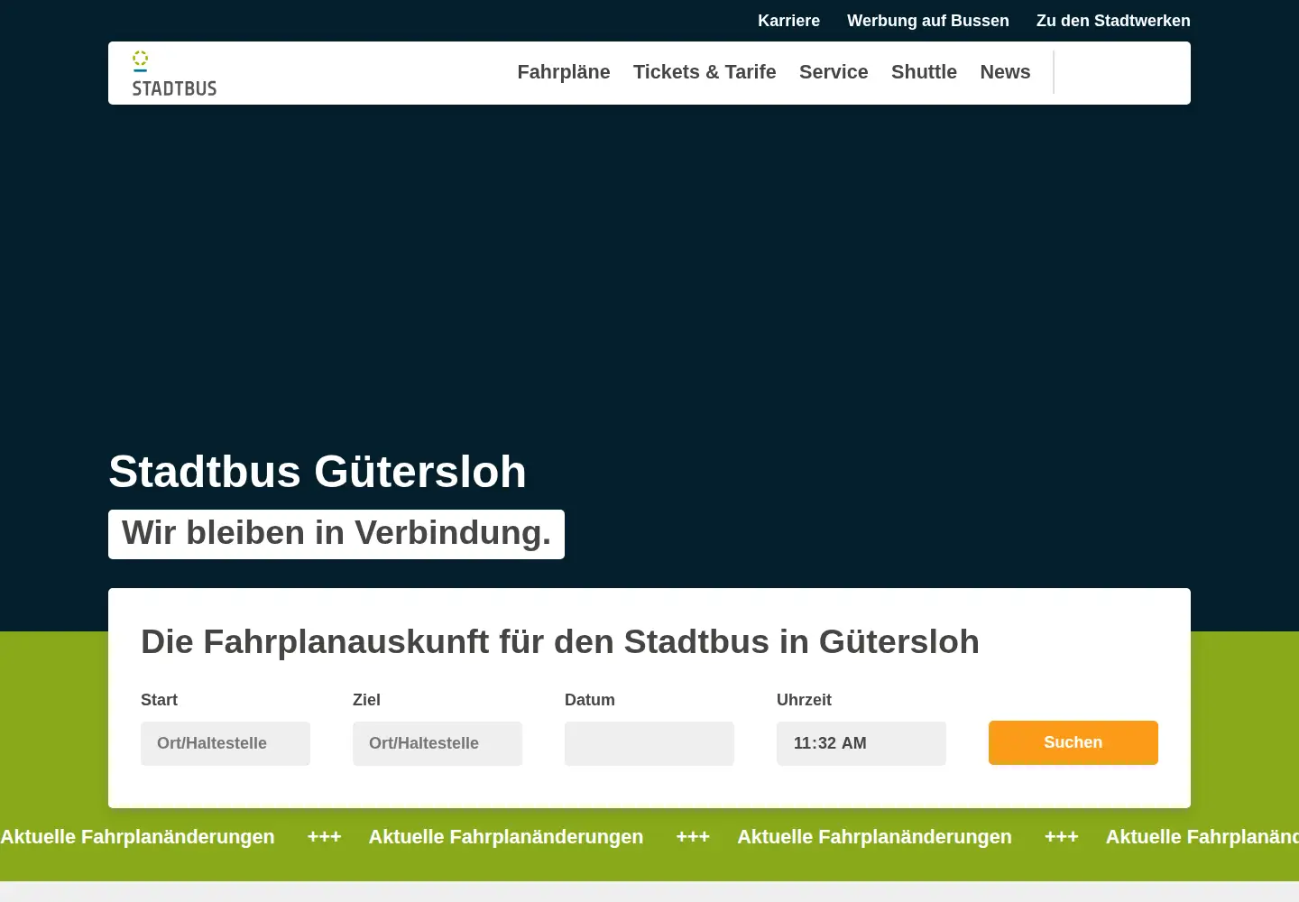Click the Uhrzeit field showing 11:32 AM
Screen dimensions: 1299x902
861,743
